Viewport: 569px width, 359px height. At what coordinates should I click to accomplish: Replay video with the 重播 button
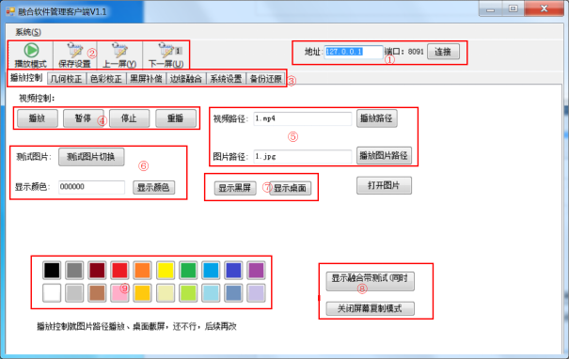(x=176, y=118)
